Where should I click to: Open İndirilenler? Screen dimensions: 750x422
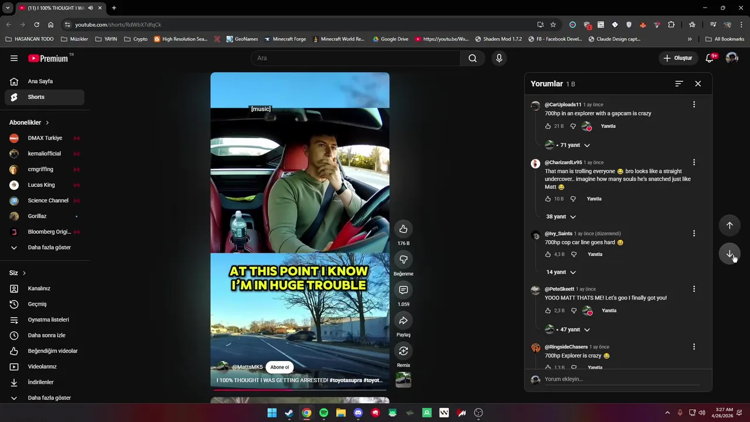click(45, 382)
